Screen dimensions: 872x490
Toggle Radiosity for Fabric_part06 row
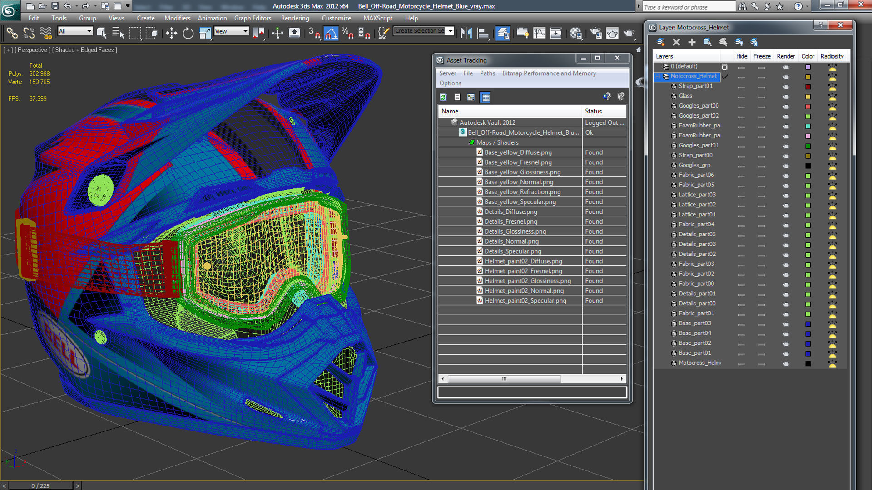tap(832, 176)
